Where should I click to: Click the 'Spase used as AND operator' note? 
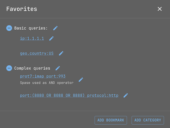47,83
